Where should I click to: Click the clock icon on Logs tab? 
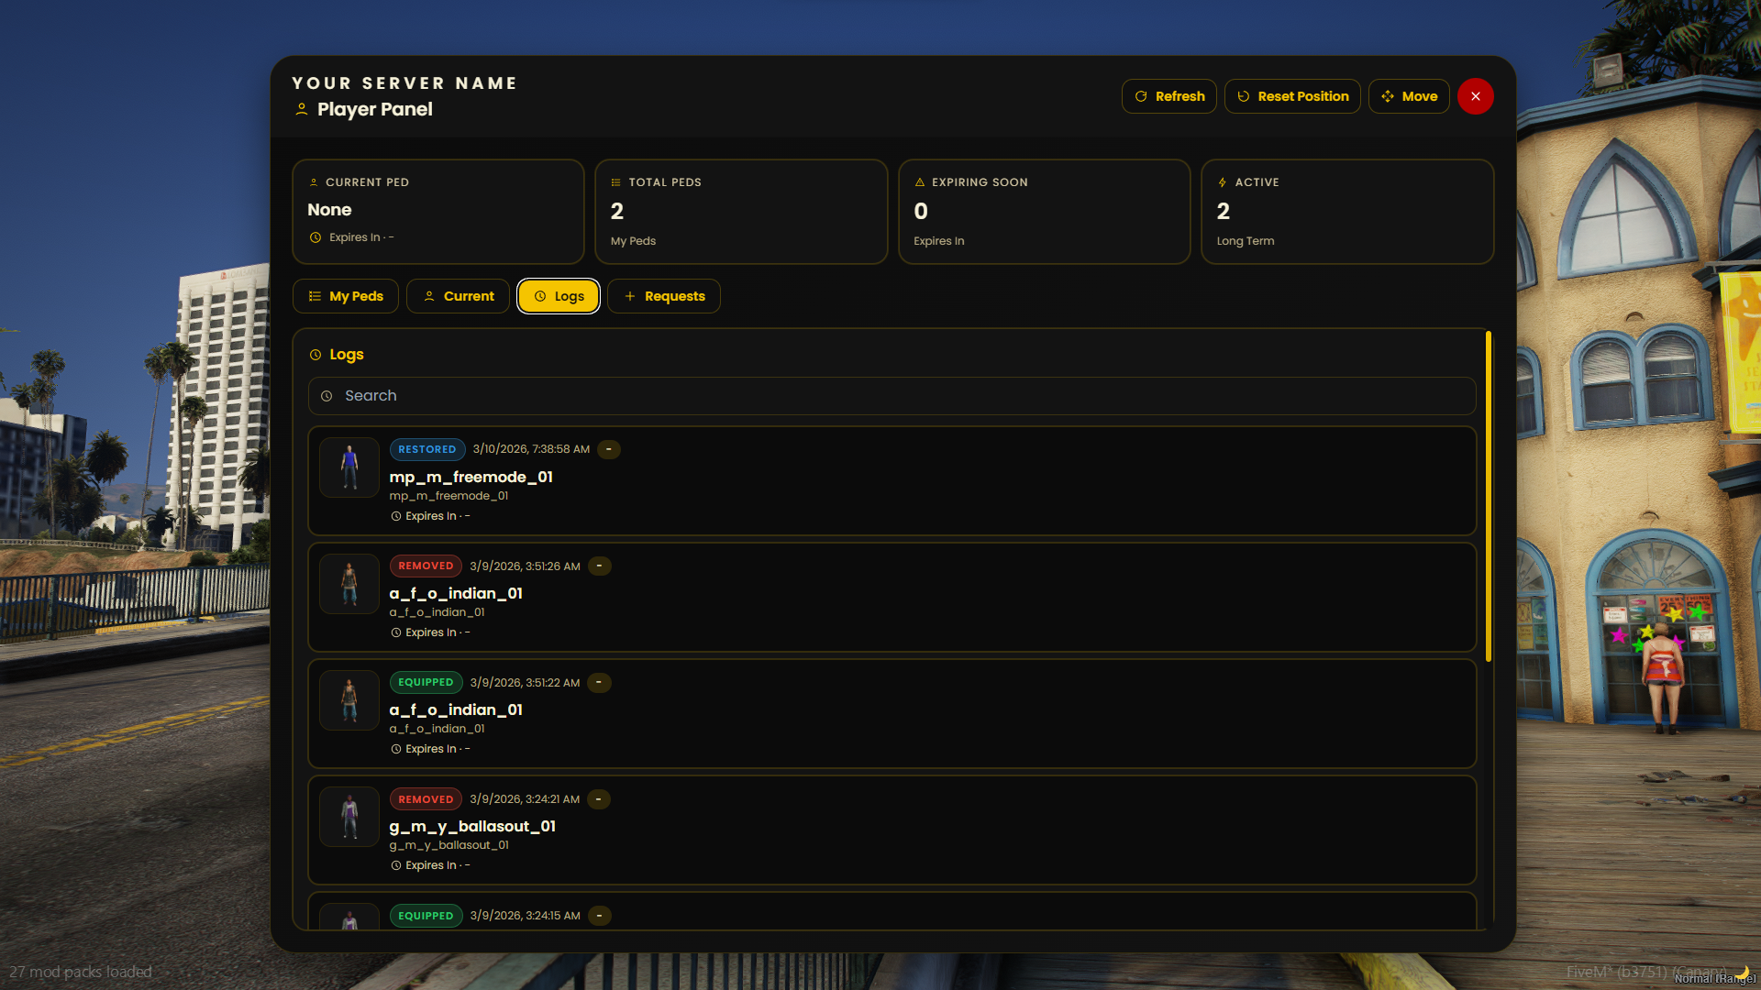click(x=540, y=296)
